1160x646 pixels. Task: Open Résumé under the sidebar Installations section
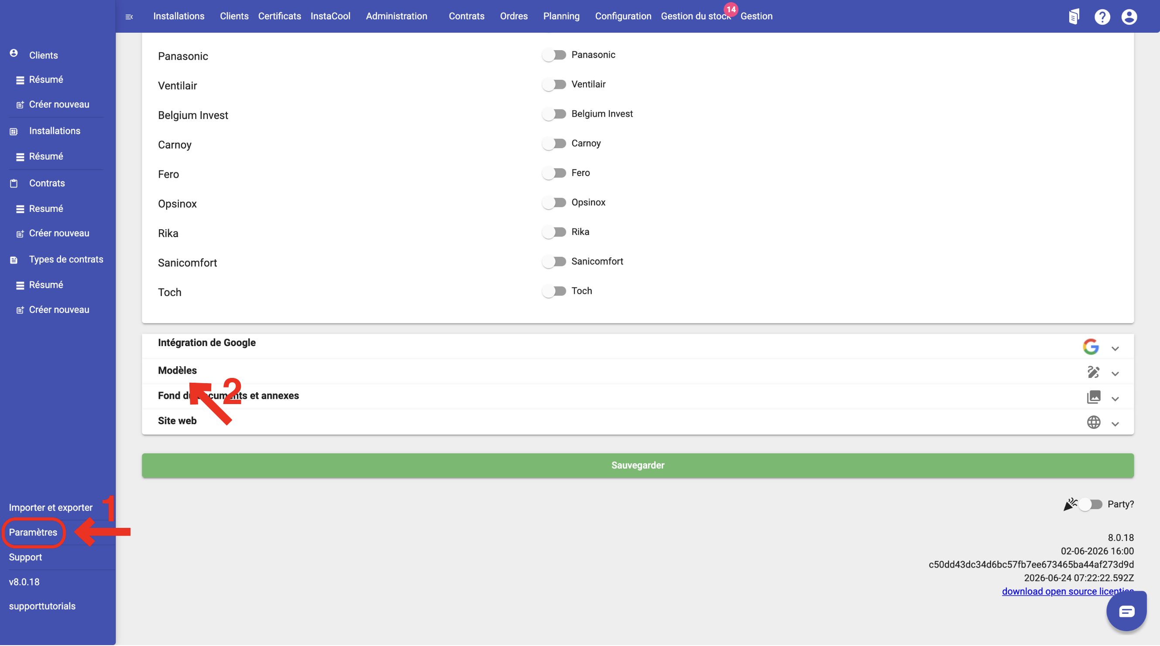pos(46,156)
